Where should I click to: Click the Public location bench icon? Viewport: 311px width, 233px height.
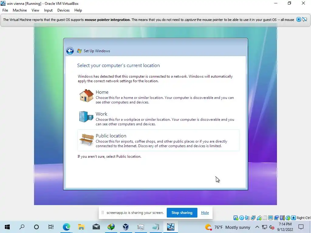pyautogui.click(x=87, y=140)
